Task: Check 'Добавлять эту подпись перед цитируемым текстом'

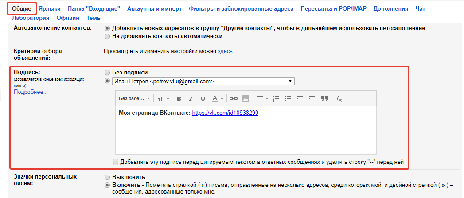Action: pos(116,162)
